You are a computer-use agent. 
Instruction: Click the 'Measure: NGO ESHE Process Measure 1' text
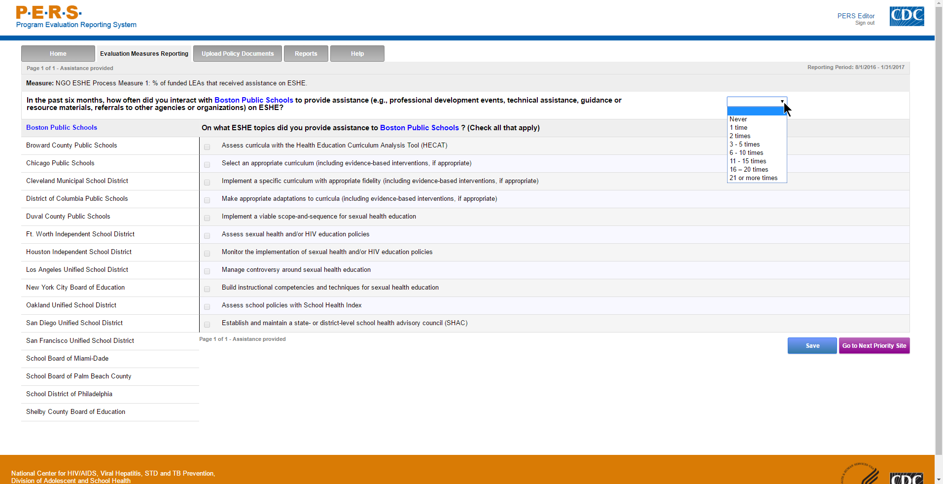click(x=167, y=83)
